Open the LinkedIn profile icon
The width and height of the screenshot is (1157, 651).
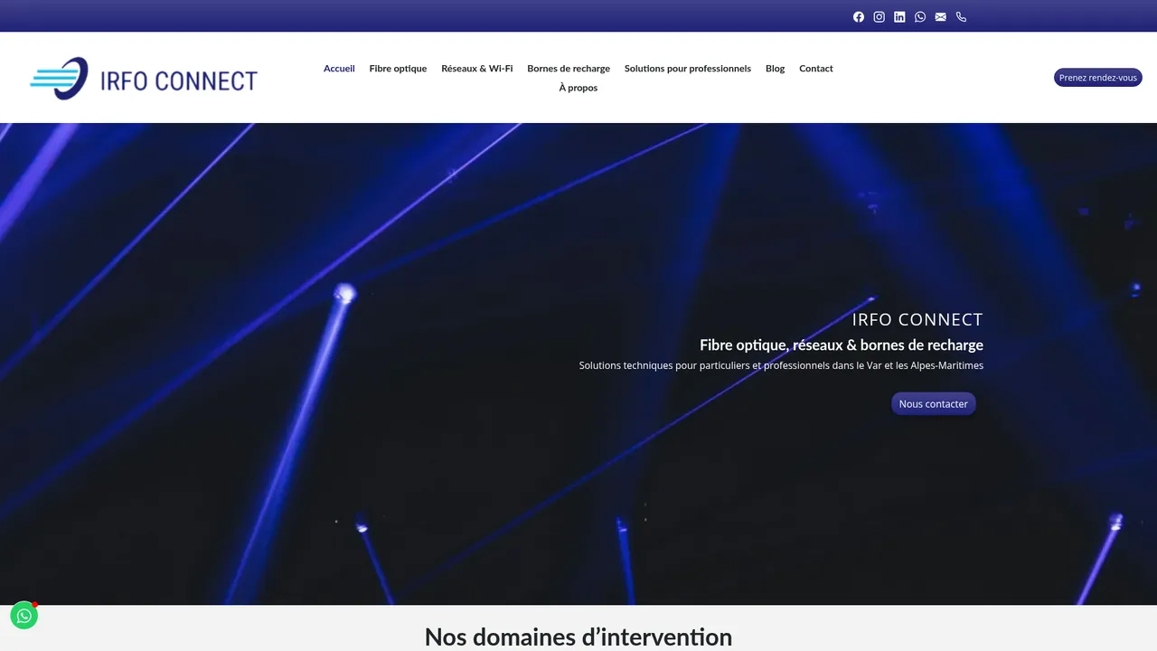tap(899, 16)
